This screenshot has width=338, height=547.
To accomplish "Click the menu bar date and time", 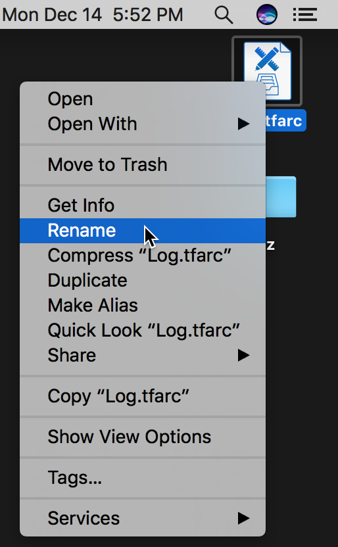I will pyautogui.click(x=93, y=15).
